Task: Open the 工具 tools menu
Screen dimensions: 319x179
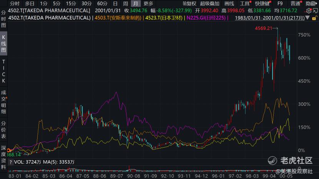Action: (x=245, y=3)
